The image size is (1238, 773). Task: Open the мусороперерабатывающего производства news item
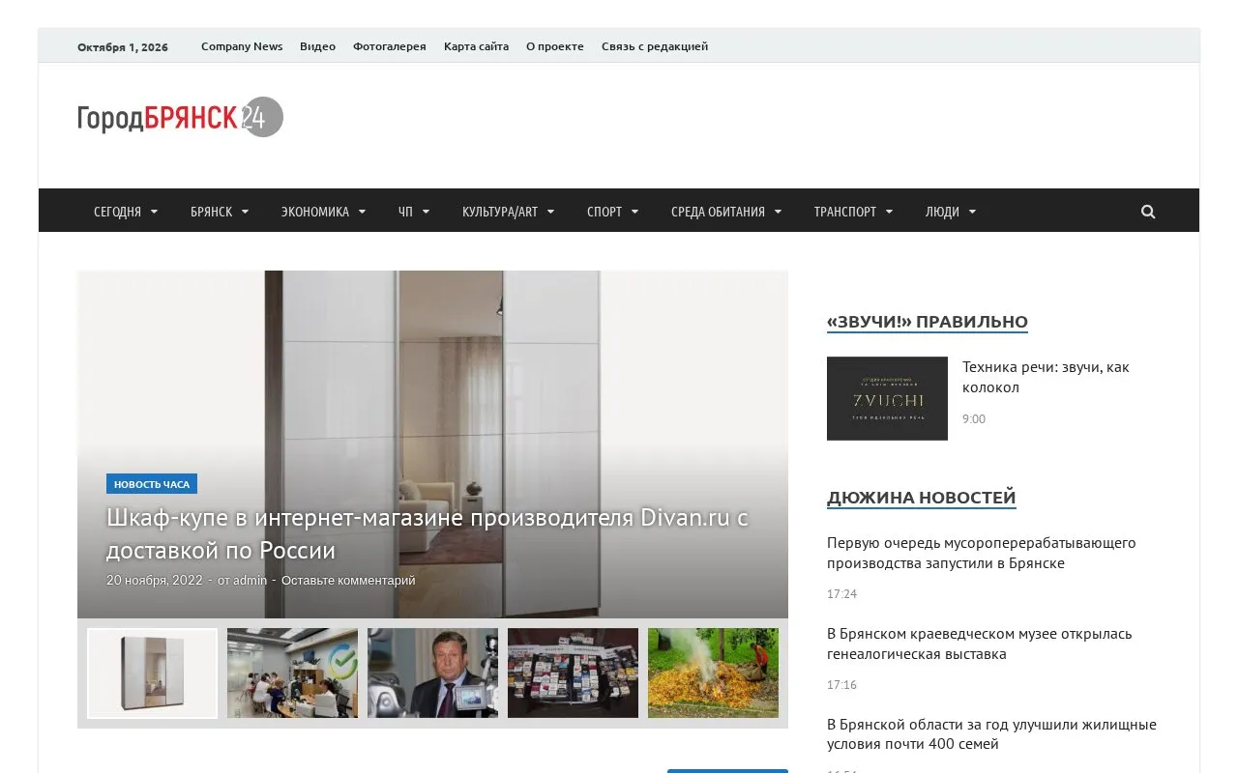[x=982, y=553]
